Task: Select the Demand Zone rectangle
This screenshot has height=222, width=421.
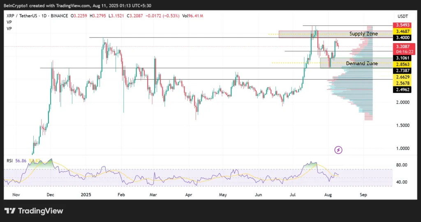Action: [x=347, y=63]
